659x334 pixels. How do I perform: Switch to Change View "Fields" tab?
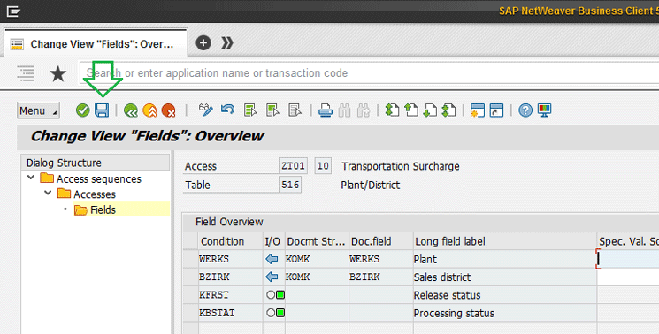point(96,43)
